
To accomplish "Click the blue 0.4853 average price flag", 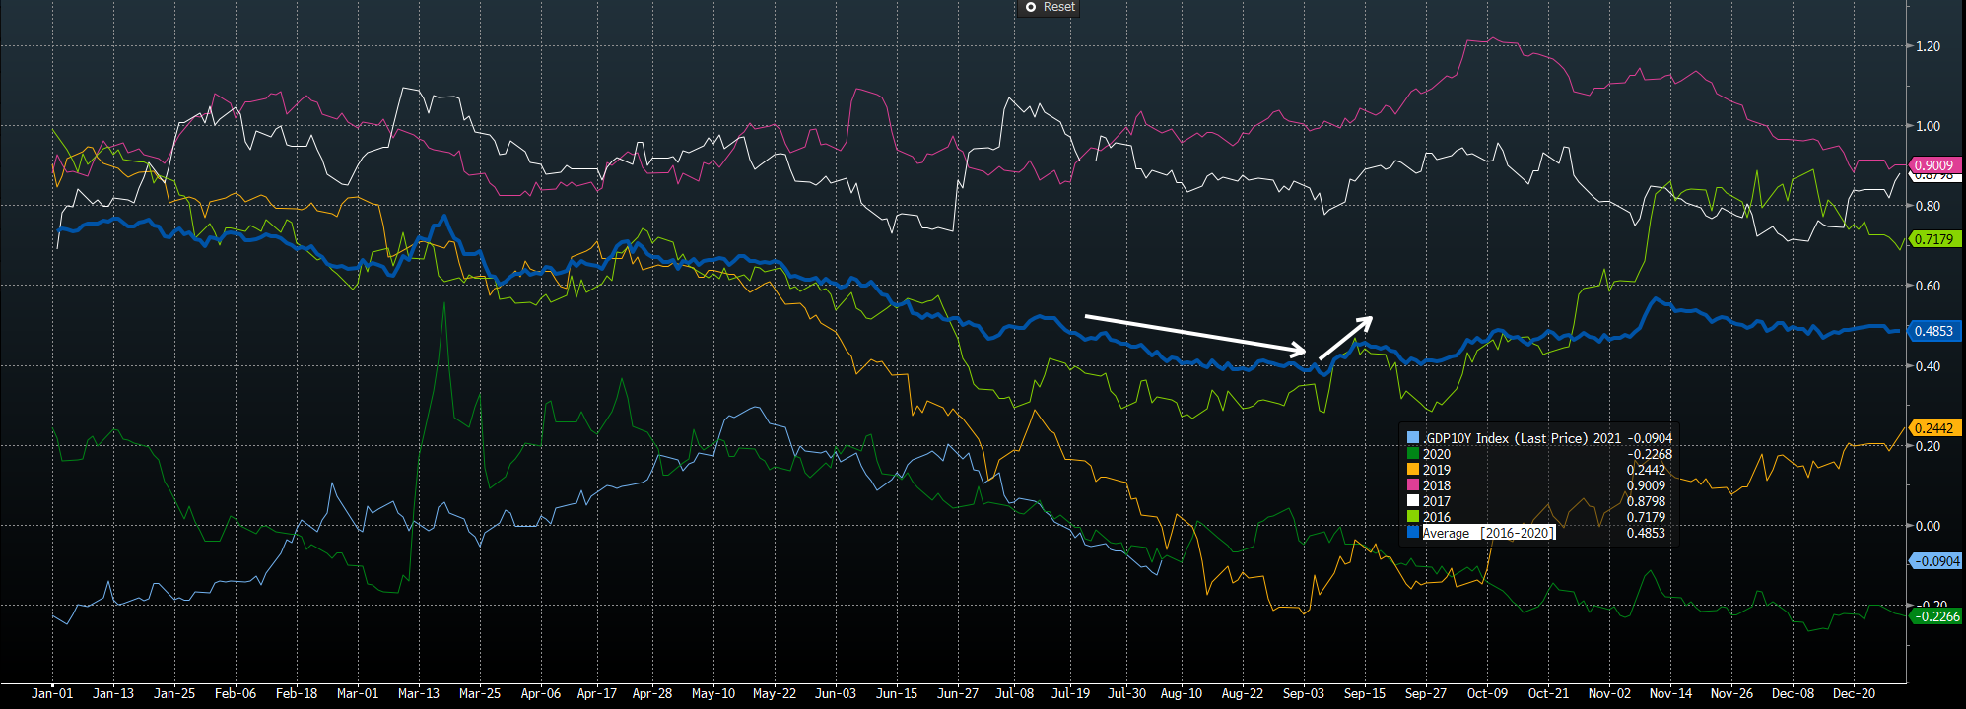I will (x=1933, y=331).
